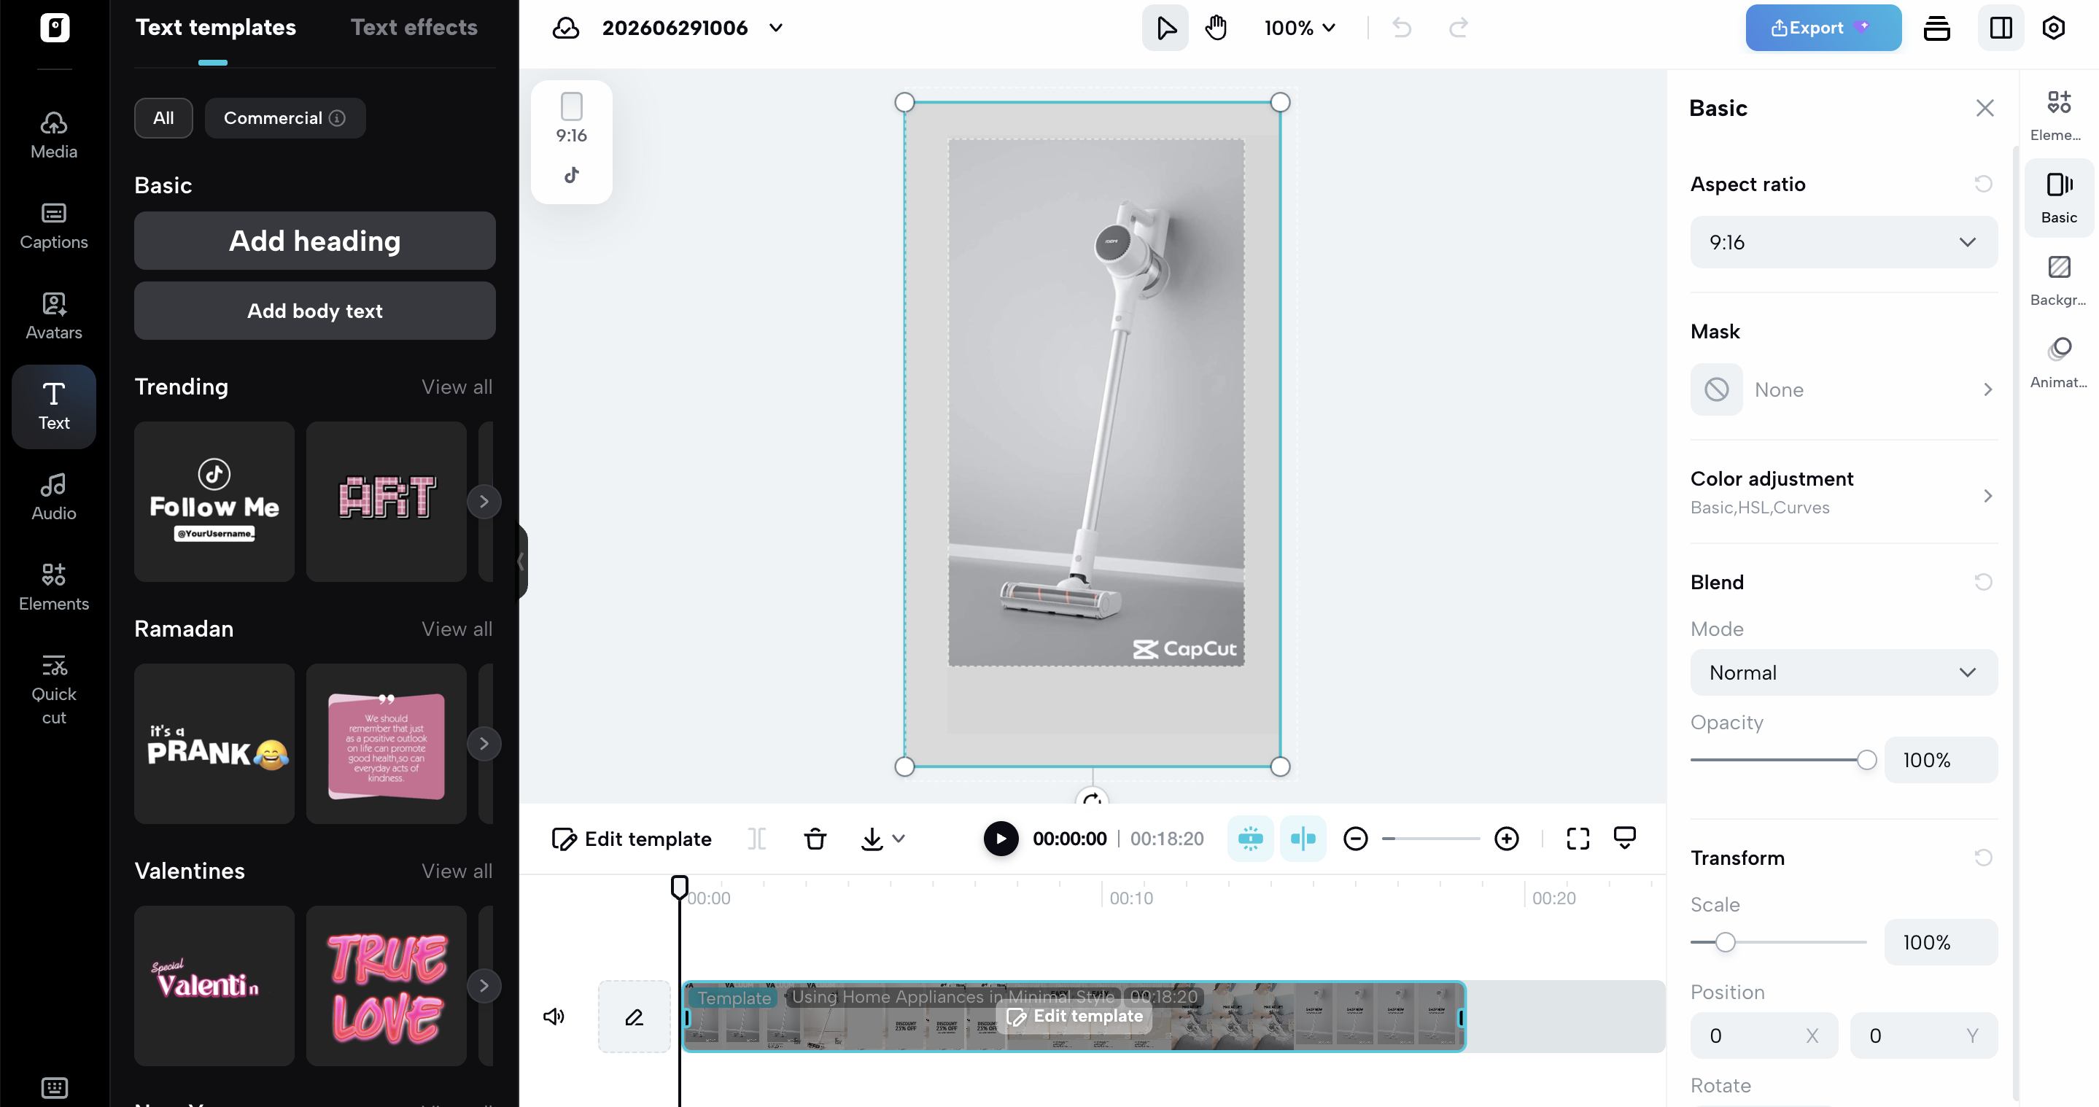
Task: Open the preview monitor options icon
Action: tap(1625, 838)
